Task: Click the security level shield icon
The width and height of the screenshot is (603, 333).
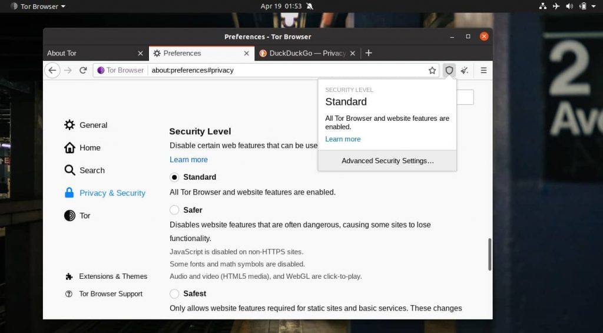Action: (x=449, y=70)
